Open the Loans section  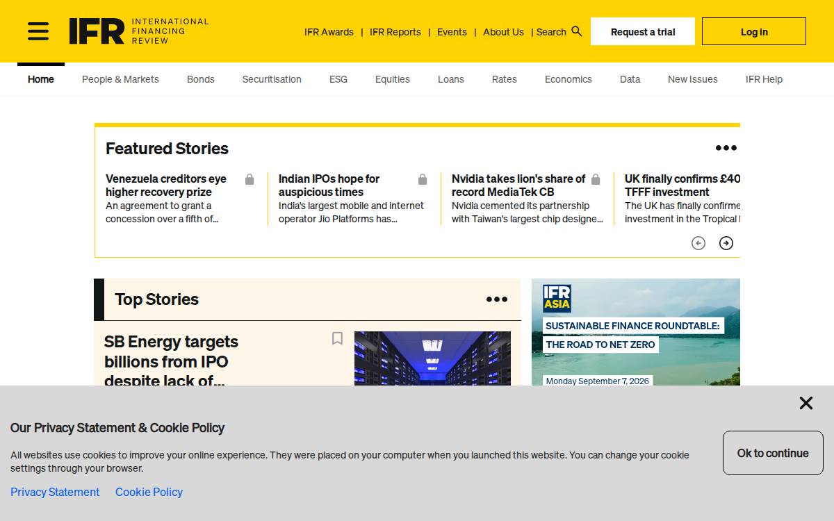pyautogui.click(x=451, y=79)
